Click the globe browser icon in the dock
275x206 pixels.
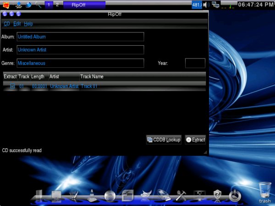pos(110,195)
